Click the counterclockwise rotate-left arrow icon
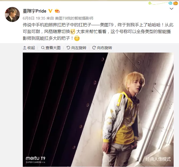This screenshot has height=167, width=179. pos(68,48)
